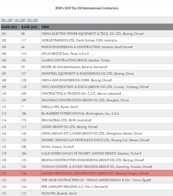Click 2019 rank 112 in Ghella row
Image resolution: width=173 pixels, height=196 pixels.
coord(11,107)
